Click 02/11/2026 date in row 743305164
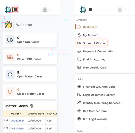Viewport: 135px width, 133px height. click(x=34, y=128)
